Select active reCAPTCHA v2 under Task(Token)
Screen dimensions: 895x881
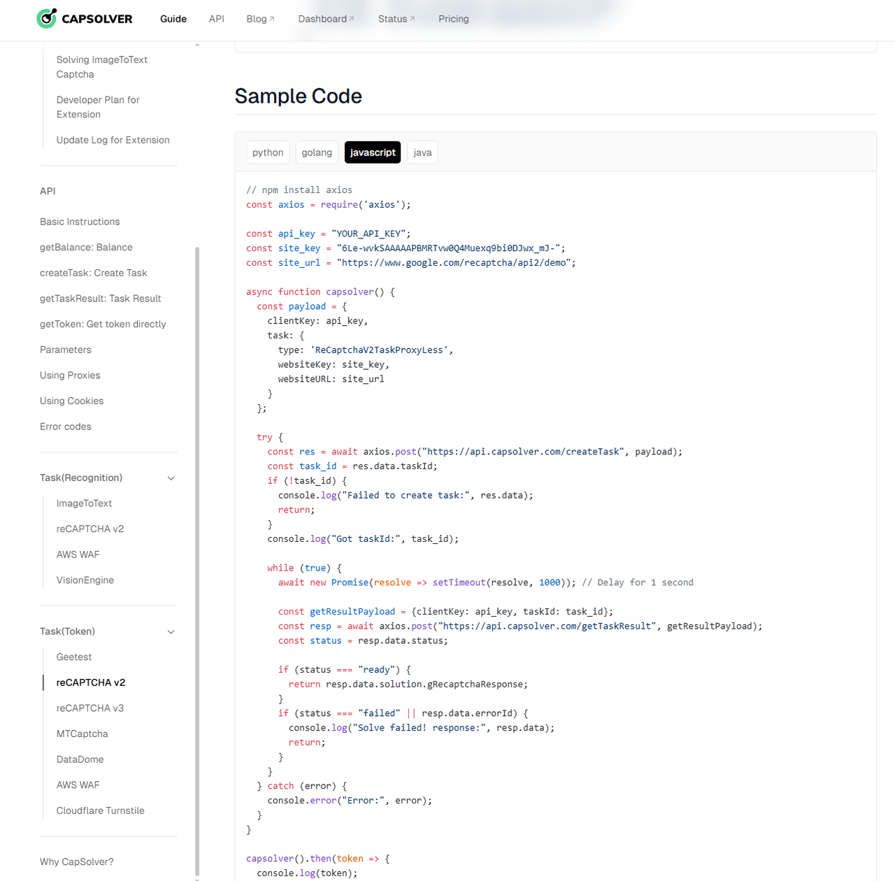91,682
